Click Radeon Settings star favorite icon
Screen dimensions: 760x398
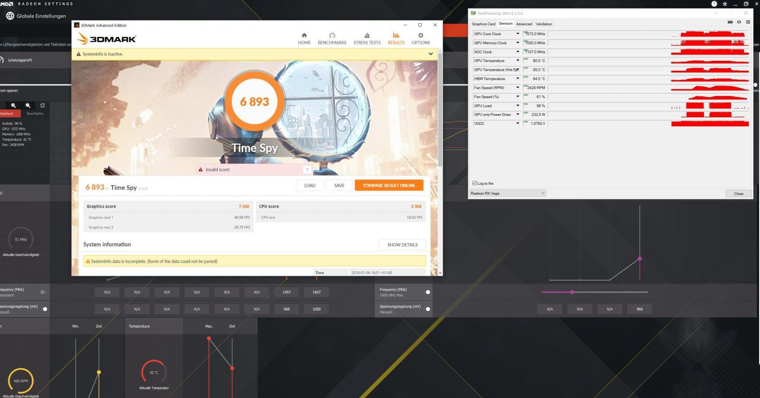pos(725,4)
